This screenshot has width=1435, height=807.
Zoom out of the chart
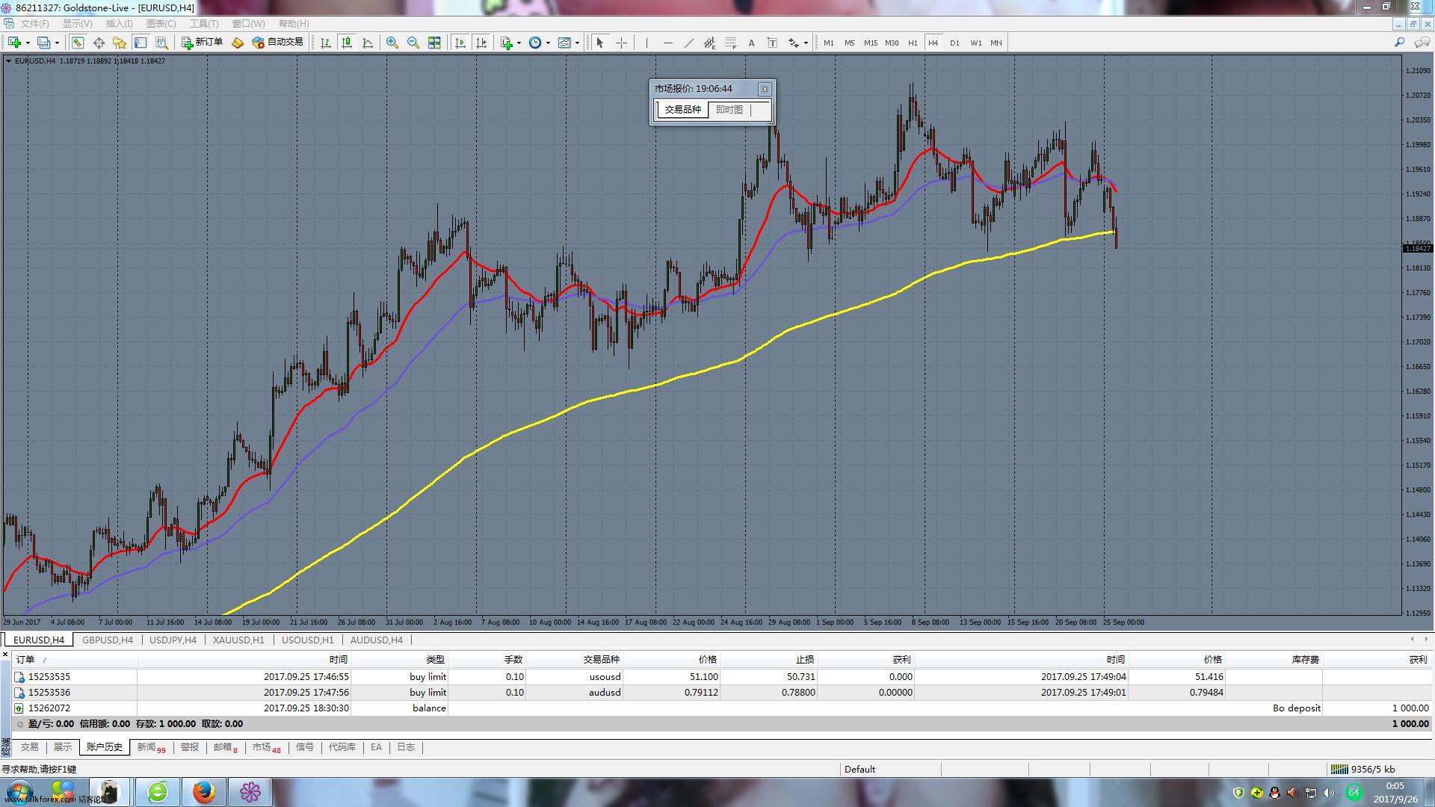[413, 43]
